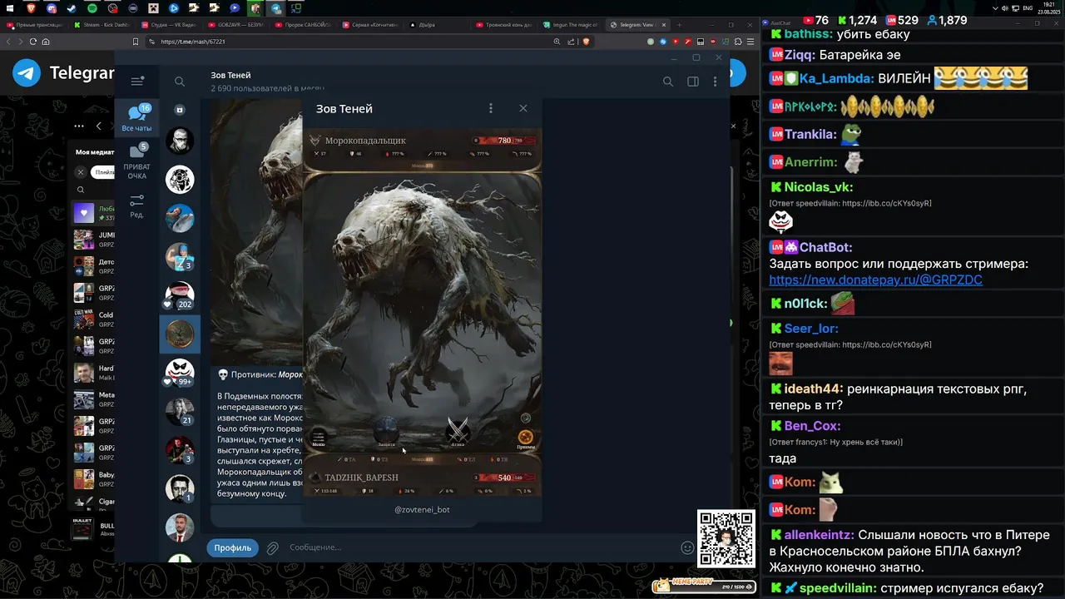Reload the browser page
The width and height of the screenshot is (1065, 599).
pyautogui.click(x=33, y=42)
